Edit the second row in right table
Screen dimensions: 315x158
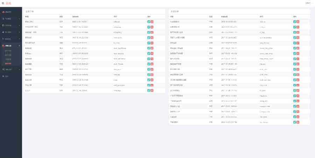pos(294,27)
